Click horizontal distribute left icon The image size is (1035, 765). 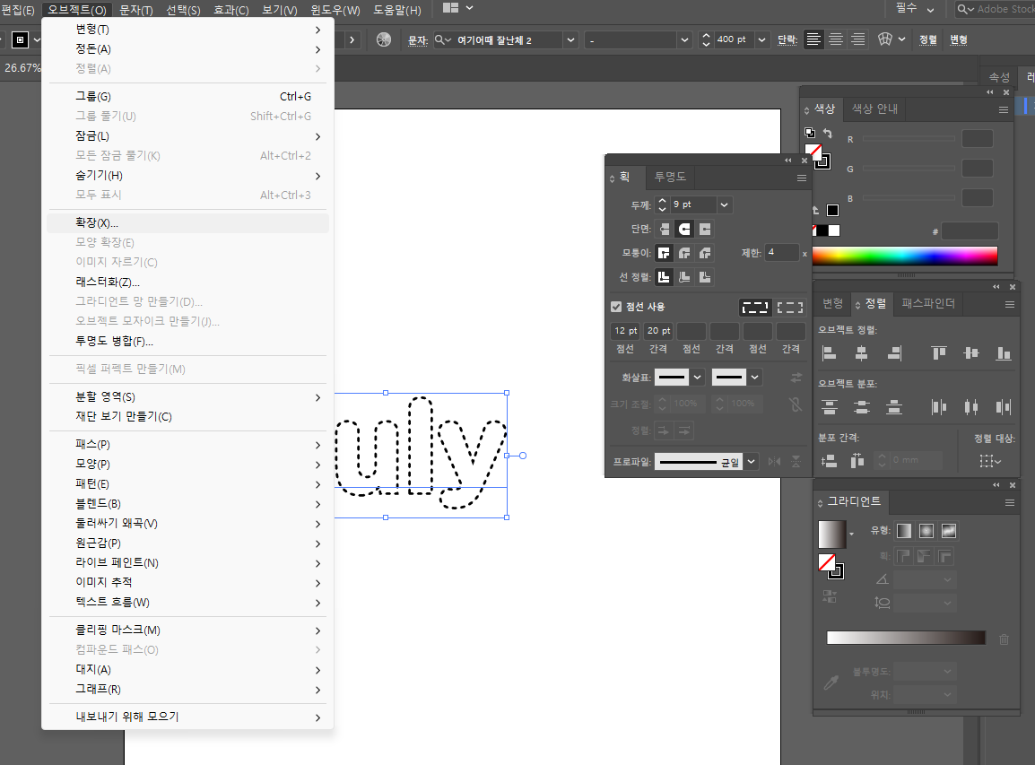coord(939,407)
